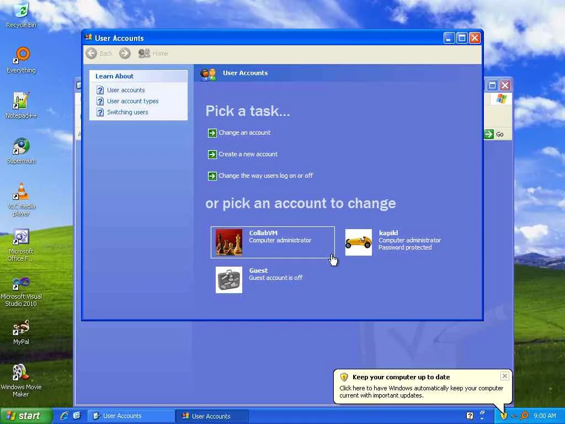Click the orange Everything search tray icon
The height and width of the screenshot is (424, 565).
click(525, 416)
